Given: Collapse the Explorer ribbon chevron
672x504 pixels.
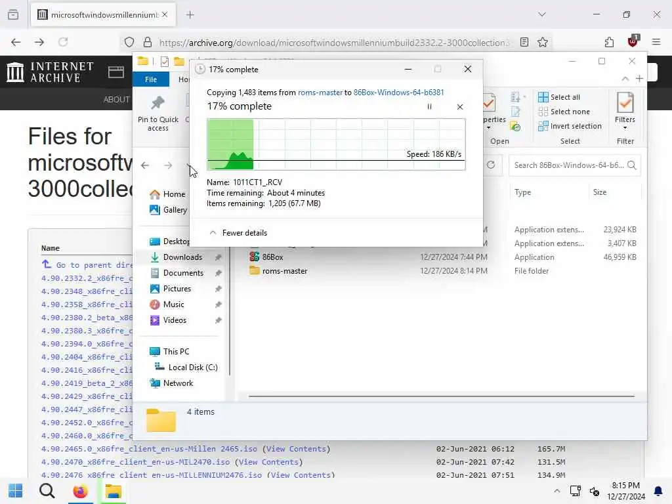Looking at the screenshot, I should point(625,79).
